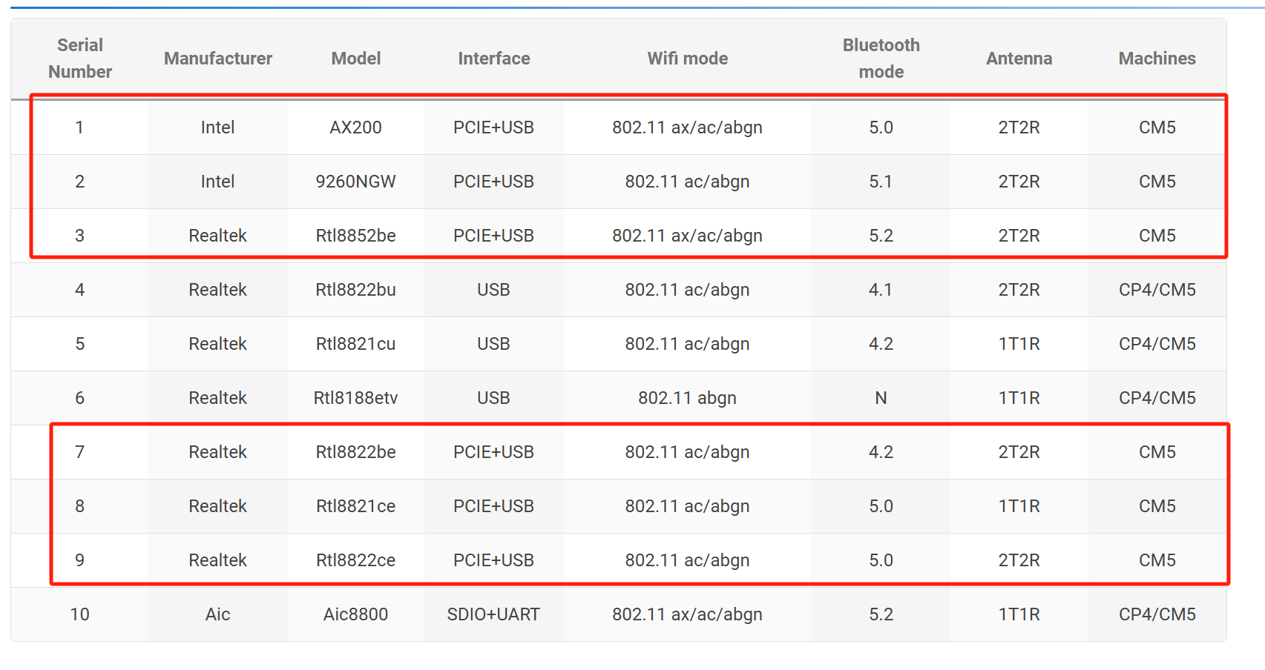1265x670 pixels.
Task: Click Bluetooth mode 5.1 cell
Action: tap(881, 182)
